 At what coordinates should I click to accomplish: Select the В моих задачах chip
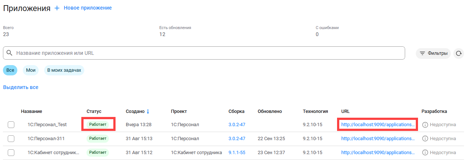64,70
